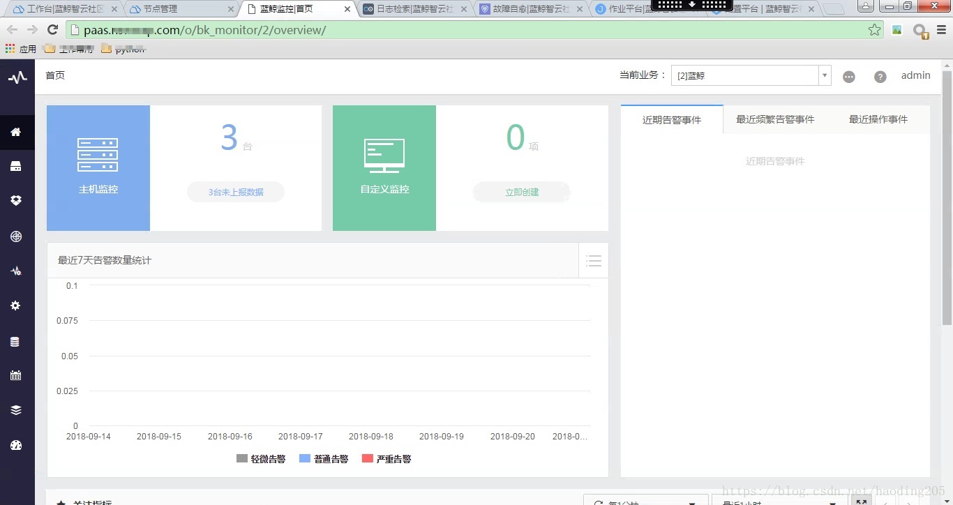Open the python bookmark folder
The height and width of the screenshot is (505, 953).
[123, 49]
